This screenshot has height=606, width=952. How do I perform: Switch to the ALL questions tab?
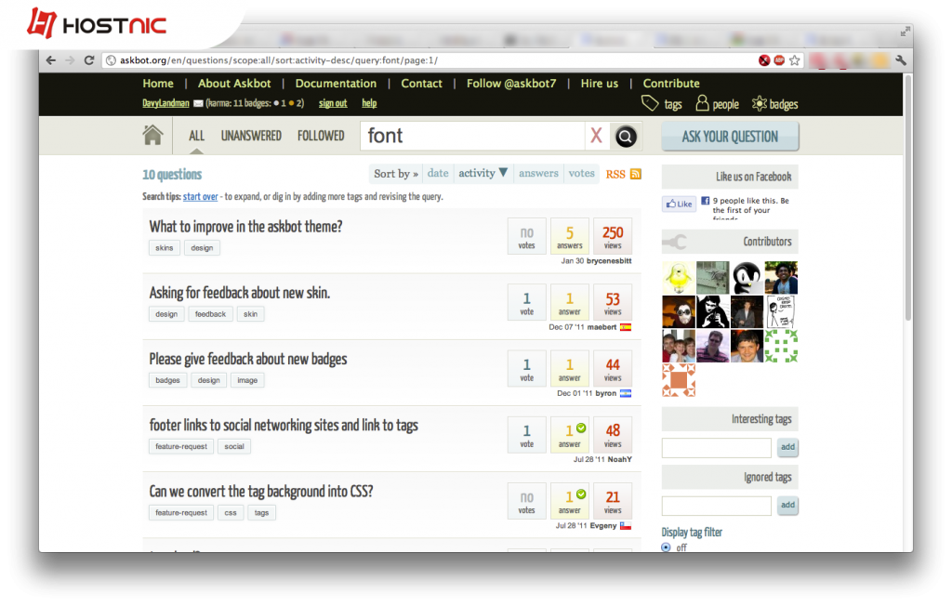(x=196, y=136)
